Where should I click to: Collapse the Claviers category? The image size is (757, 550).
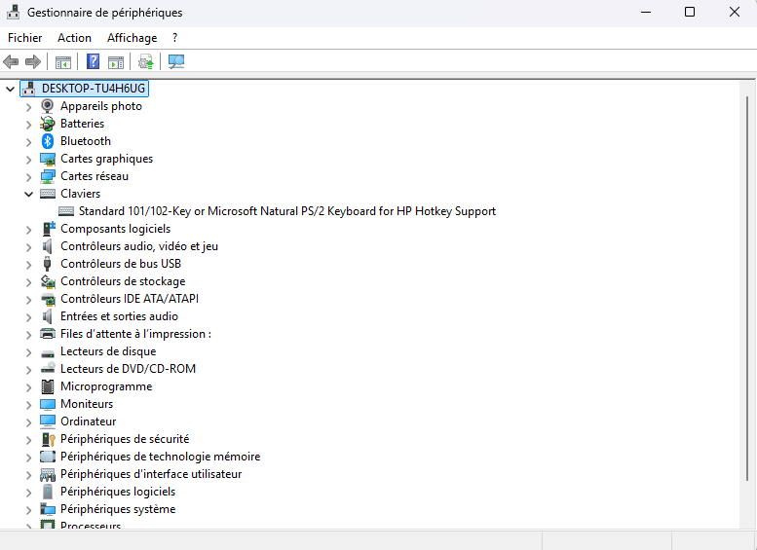click(x=28, y=194)
